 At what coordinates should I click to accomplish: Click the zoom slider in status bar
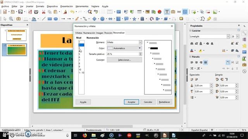coord(227,130)
